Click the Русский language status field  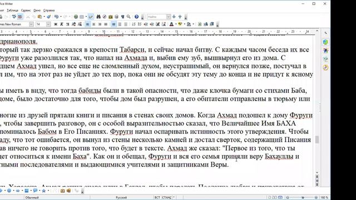[x=121, y=198]
